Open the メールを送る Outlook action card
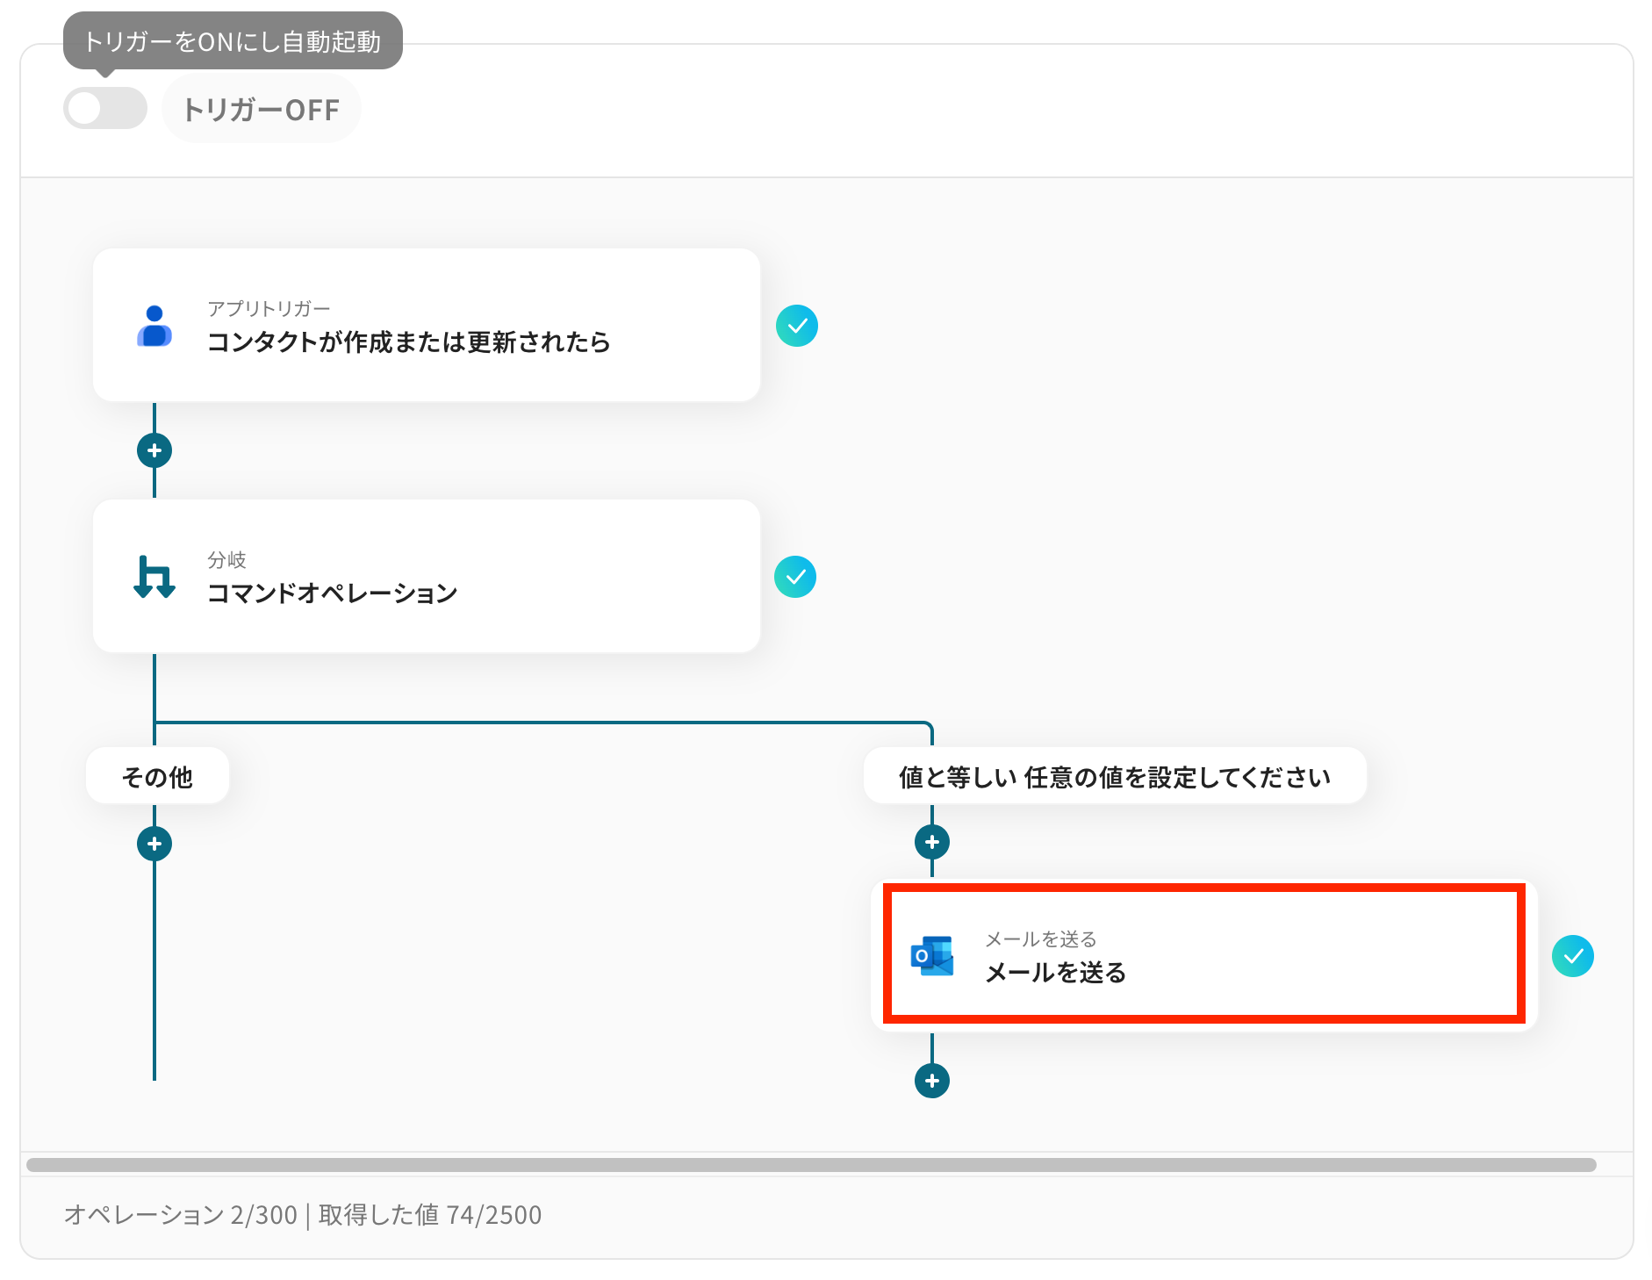This screenshot has width=1652, height=1280. click(x=1204, y=954)
